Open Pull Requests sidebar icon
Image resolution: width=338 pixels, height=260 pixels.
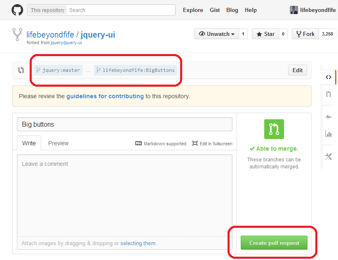coord(329,94)
